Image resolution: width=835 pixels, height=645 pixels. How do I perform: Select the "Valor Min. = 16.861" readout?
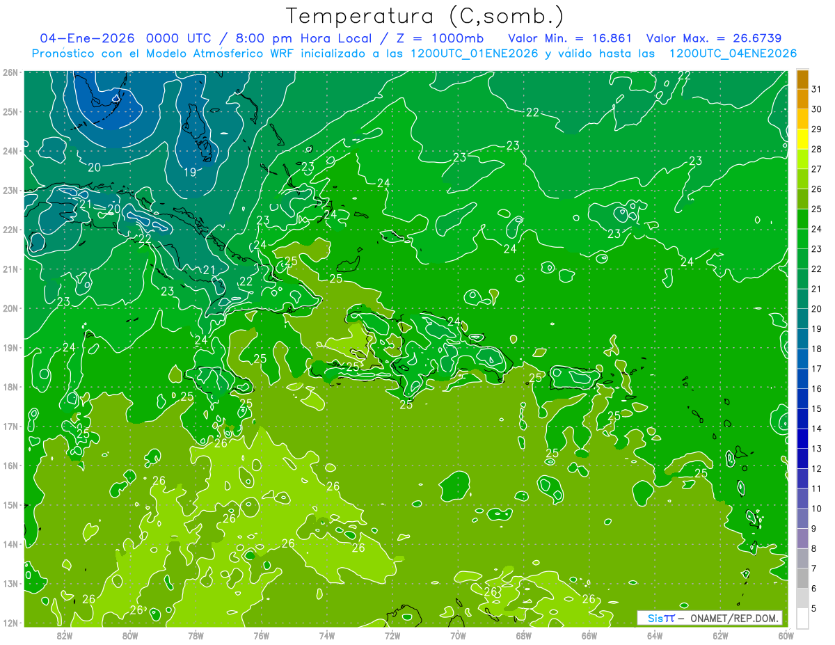tap(570, 38)
